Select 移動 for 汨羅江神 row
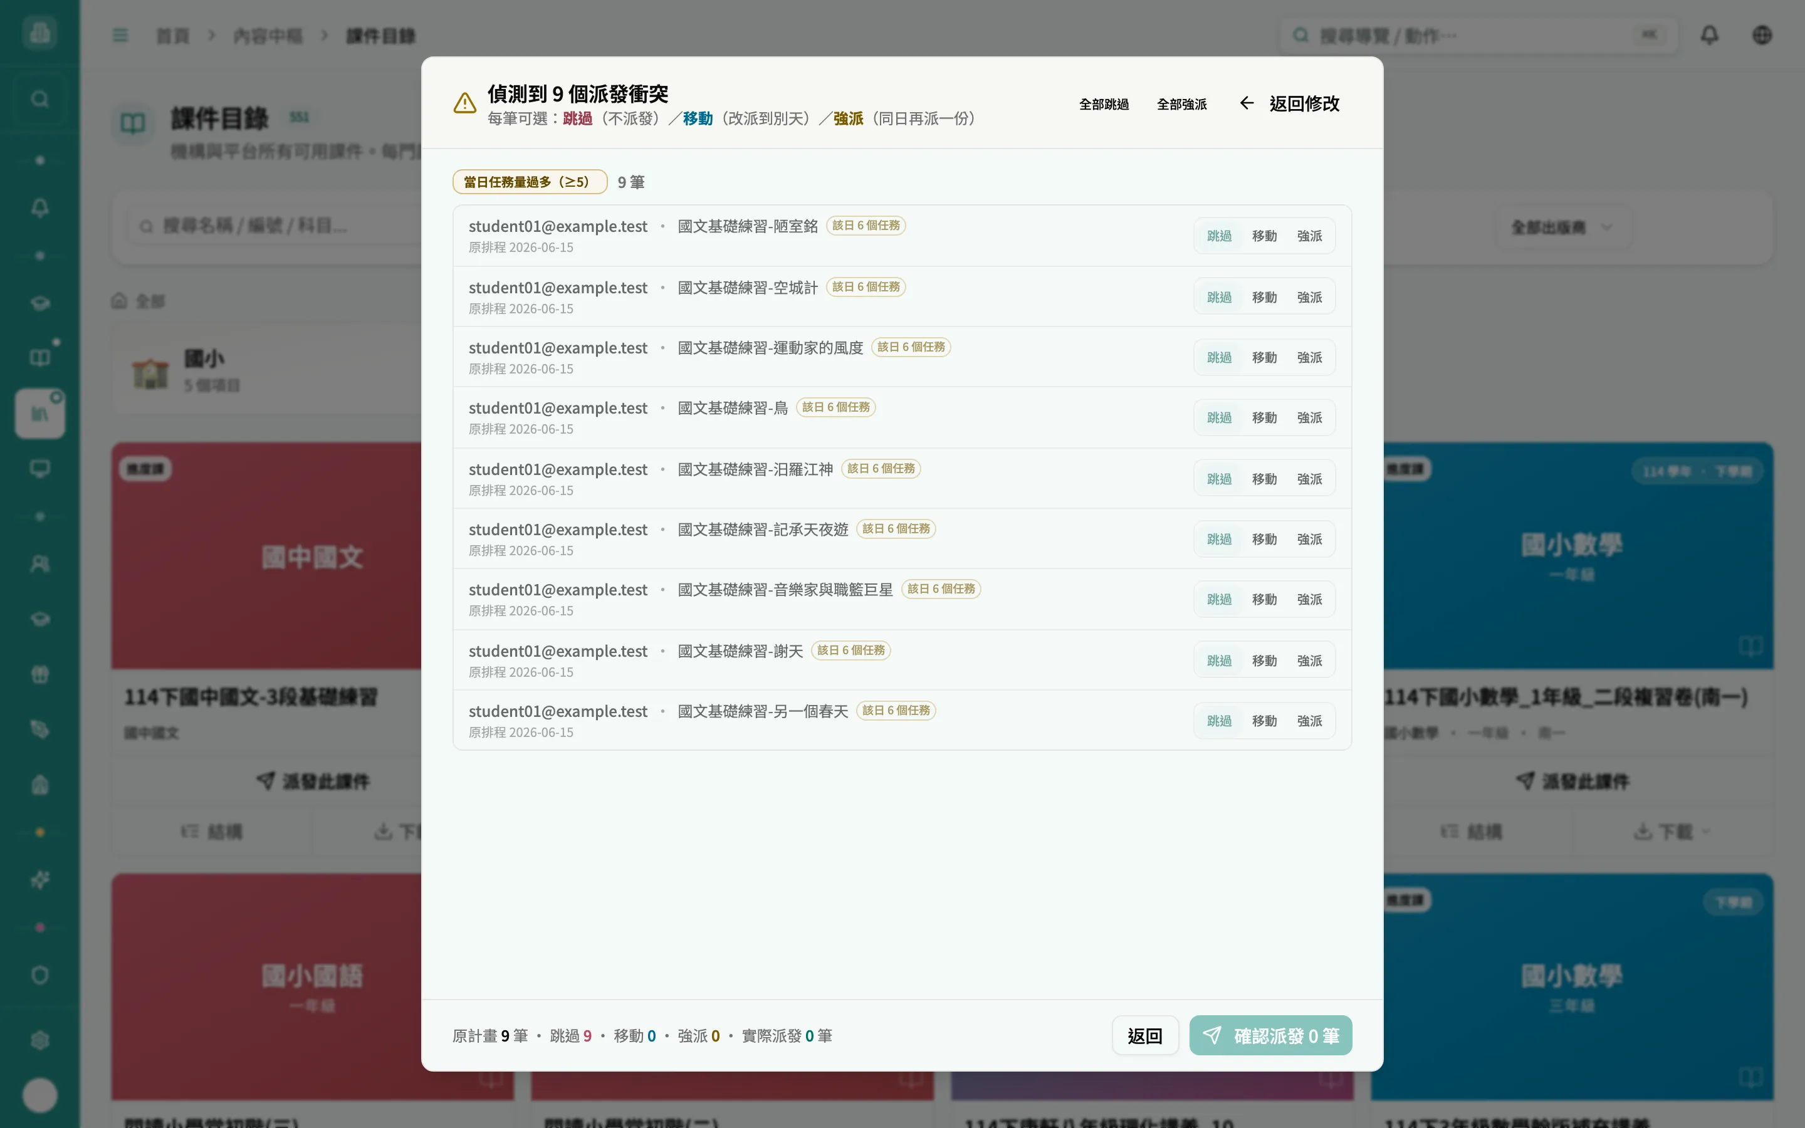This screenshot has height=1128, width=1805. pyautogui.click(x=1264, y=479)
